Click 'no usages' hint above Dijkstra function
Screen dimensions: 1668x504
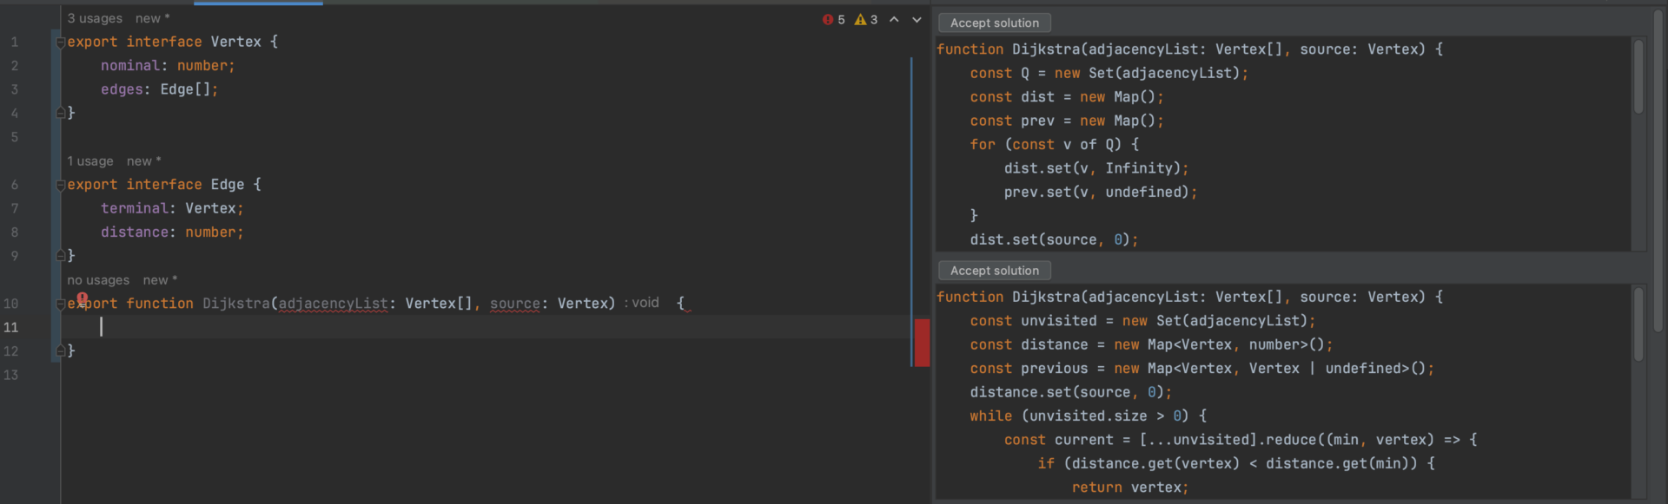[x=98, y=280]
